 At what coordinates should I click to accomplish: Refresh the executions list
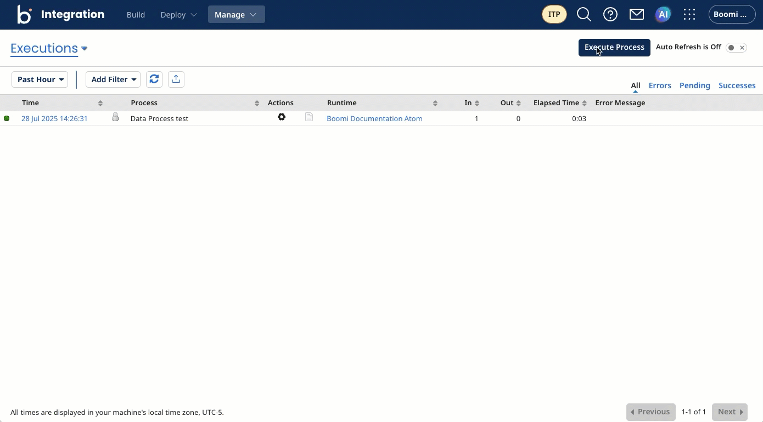pyautogui.click(x=154, y=79)
